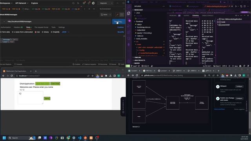Switch to the Headers tab in Postman
The width and height of the screenshot is (251, 141).
click(x=18, y=27)
